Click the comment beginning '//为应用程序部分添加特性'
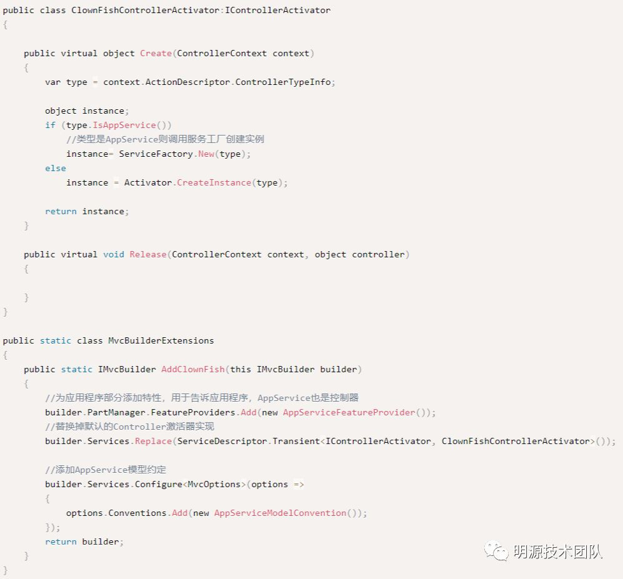The height and width of the screenshot is (579, 623). tap(202, 398)
